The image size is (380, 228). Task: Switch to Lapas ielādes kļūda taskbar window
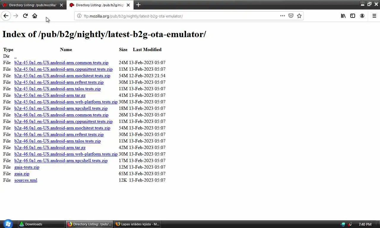[x=137, y=224]
